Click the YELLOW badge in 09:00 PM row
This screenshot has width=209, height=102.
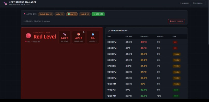tap(177, 78)
